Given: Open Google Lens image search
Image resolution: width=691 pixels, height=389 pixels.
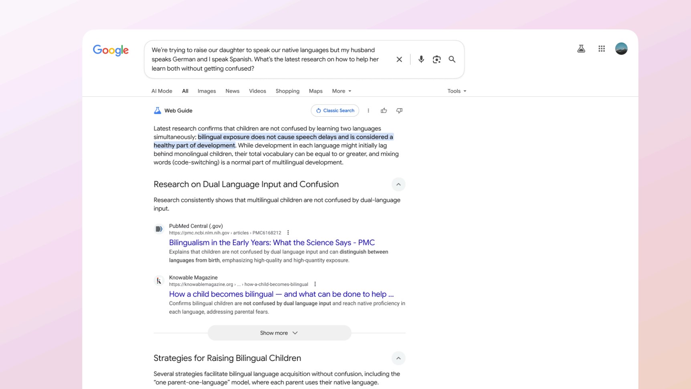Looking at the screenshot, I should [x=436, y=59].
